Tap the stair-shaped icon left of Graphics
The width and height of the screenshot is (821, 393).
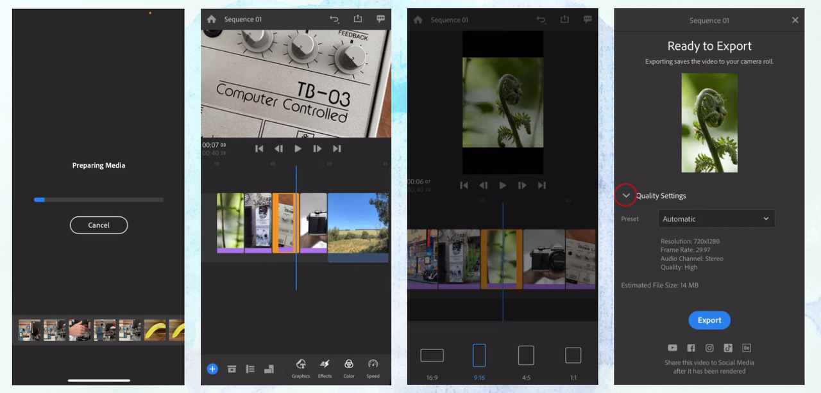pos(269,369)
